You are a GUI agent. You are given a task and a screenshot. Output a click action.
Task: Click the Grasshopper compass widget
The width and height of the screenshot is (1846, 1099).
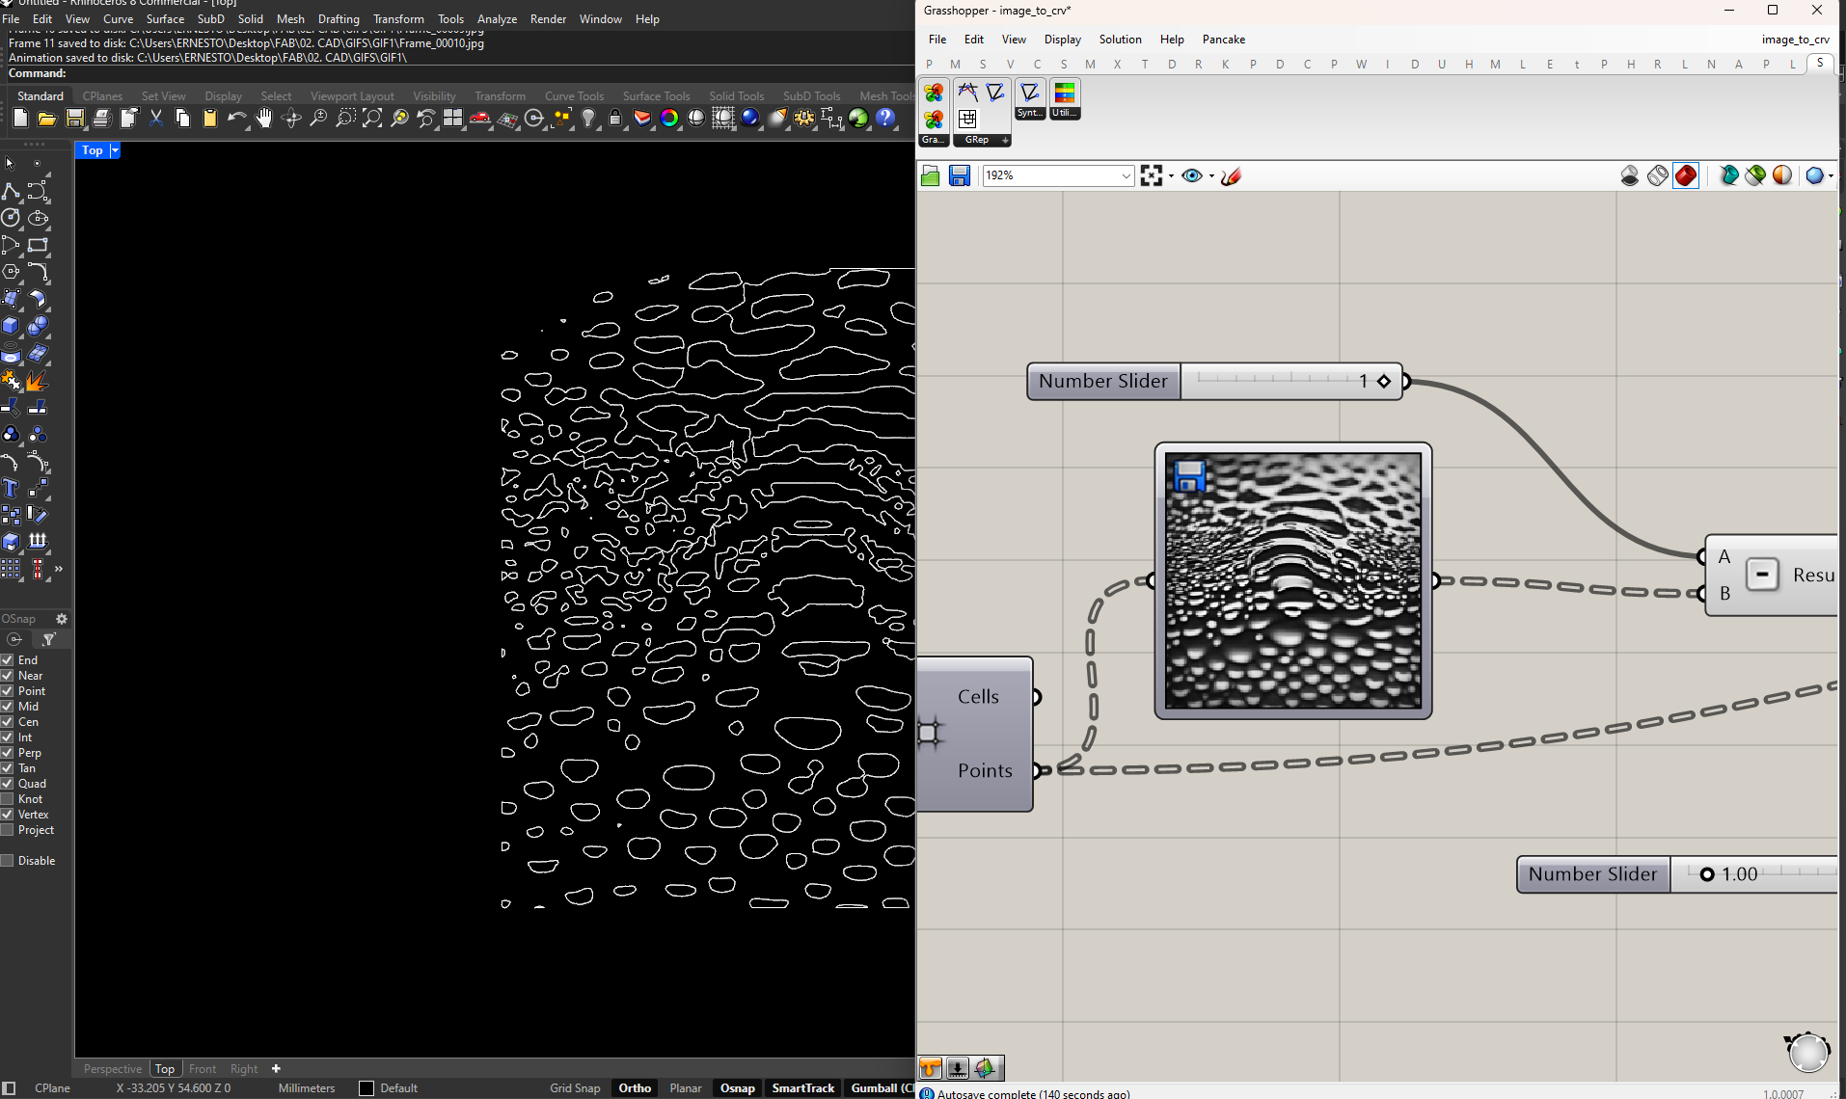[x=1807, y=1051]
